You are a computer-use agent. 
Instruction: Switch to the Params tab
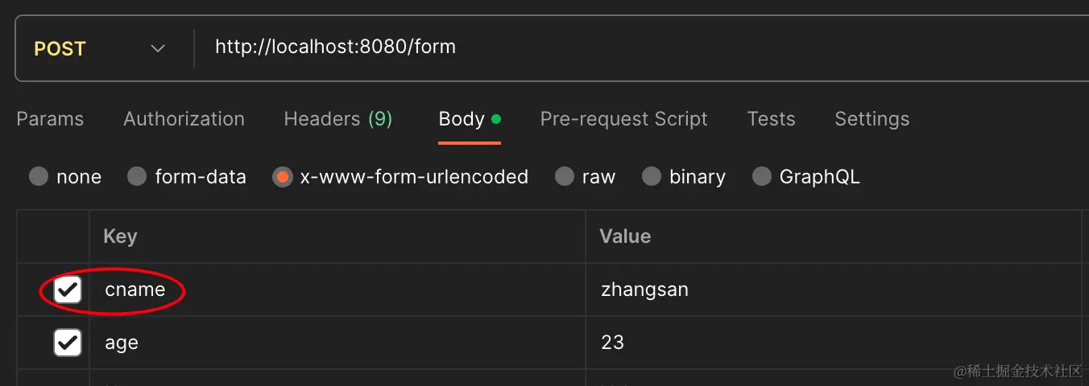click(x=50, y=119)
